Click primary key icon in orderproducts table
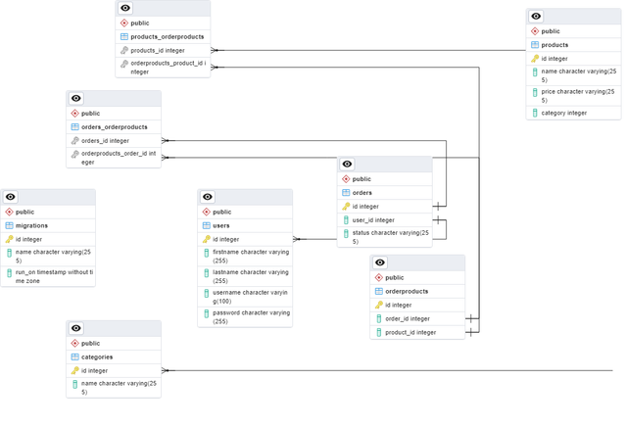The height and width of the screenshot is (428, 627). 379,306
